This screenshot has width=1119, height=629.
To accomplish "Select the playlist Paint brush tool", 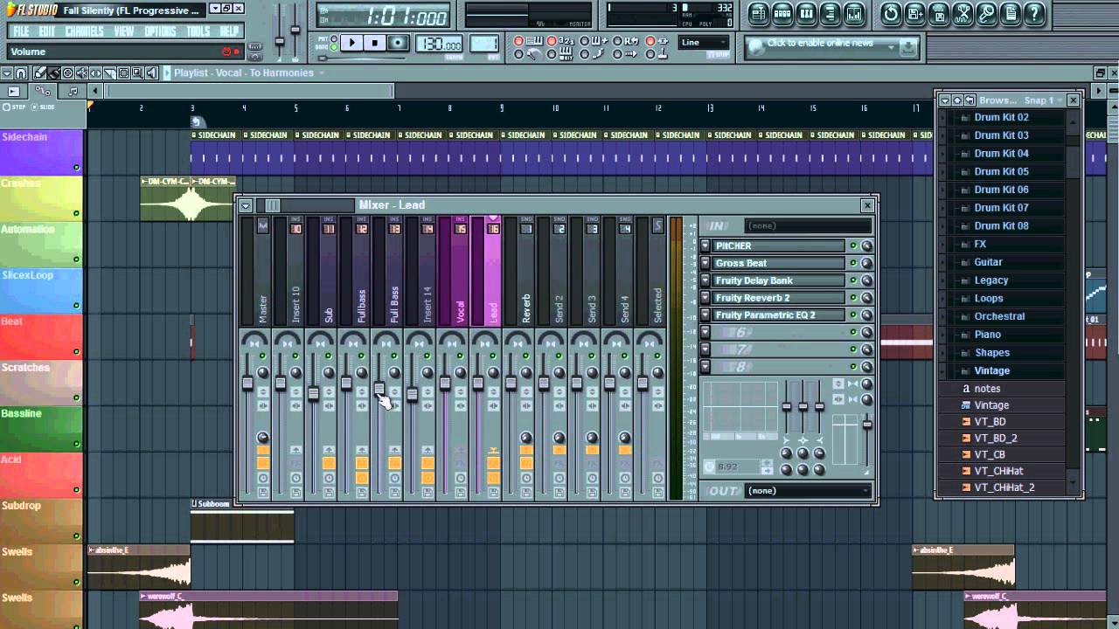I will point(52,73).
